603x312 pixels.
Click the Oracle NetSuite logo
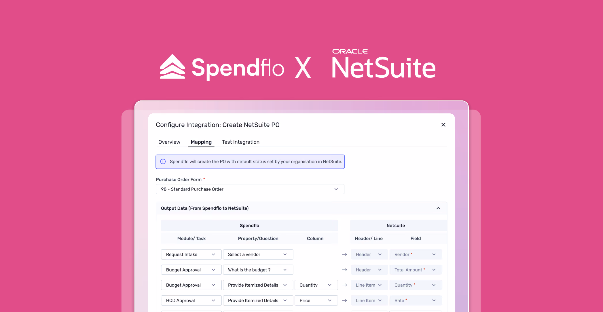(384, 64)
